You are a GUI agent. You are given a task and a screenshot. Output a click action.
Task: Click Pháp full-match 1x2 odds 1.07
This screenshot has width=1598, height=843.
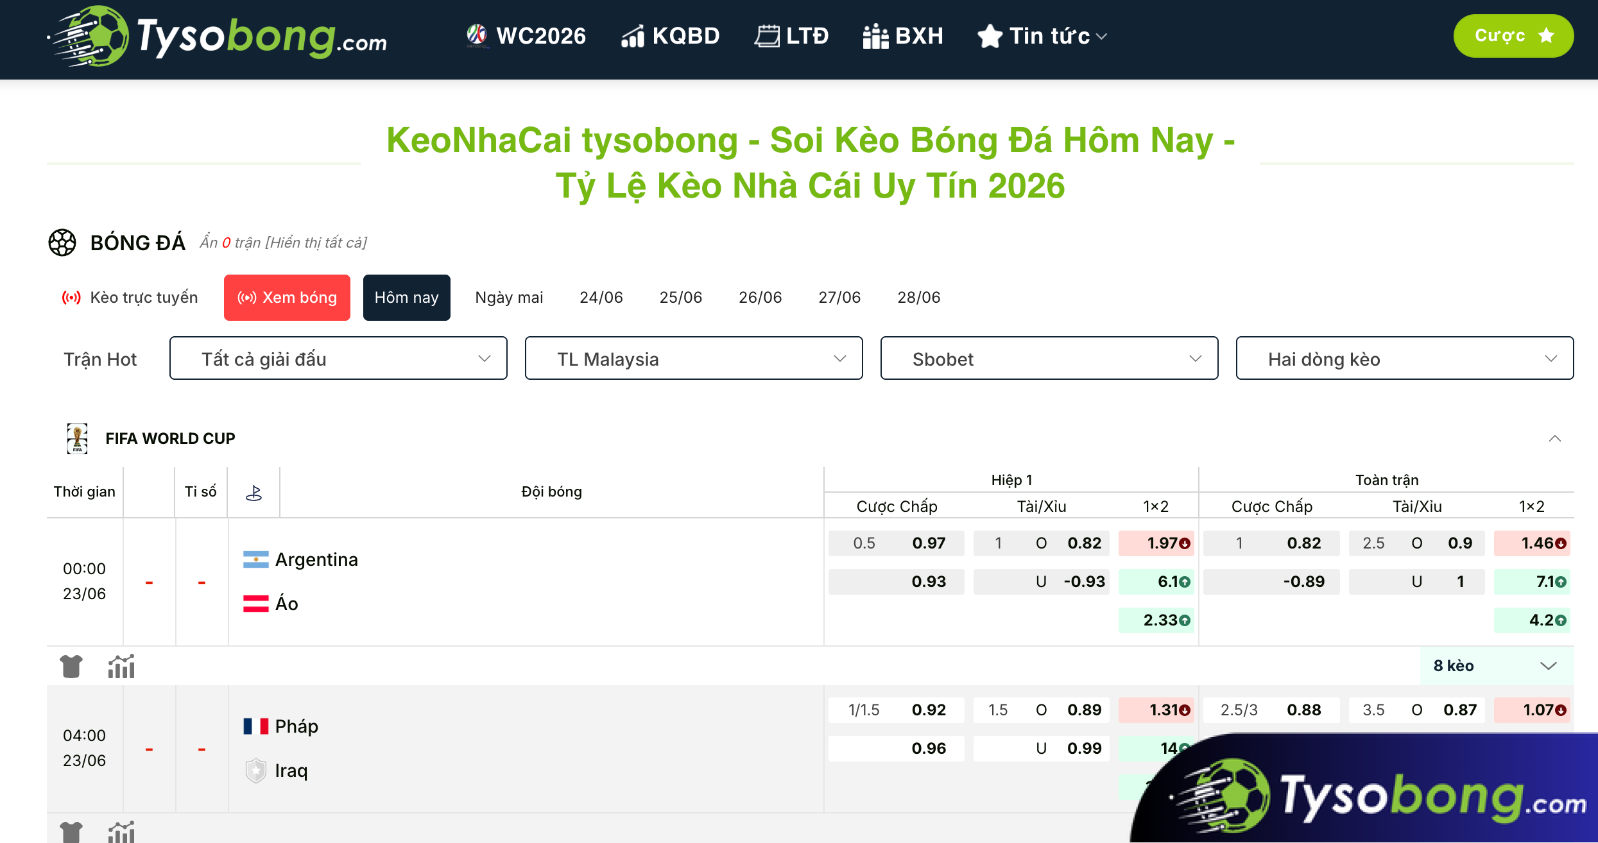(x=1532, y=710)
